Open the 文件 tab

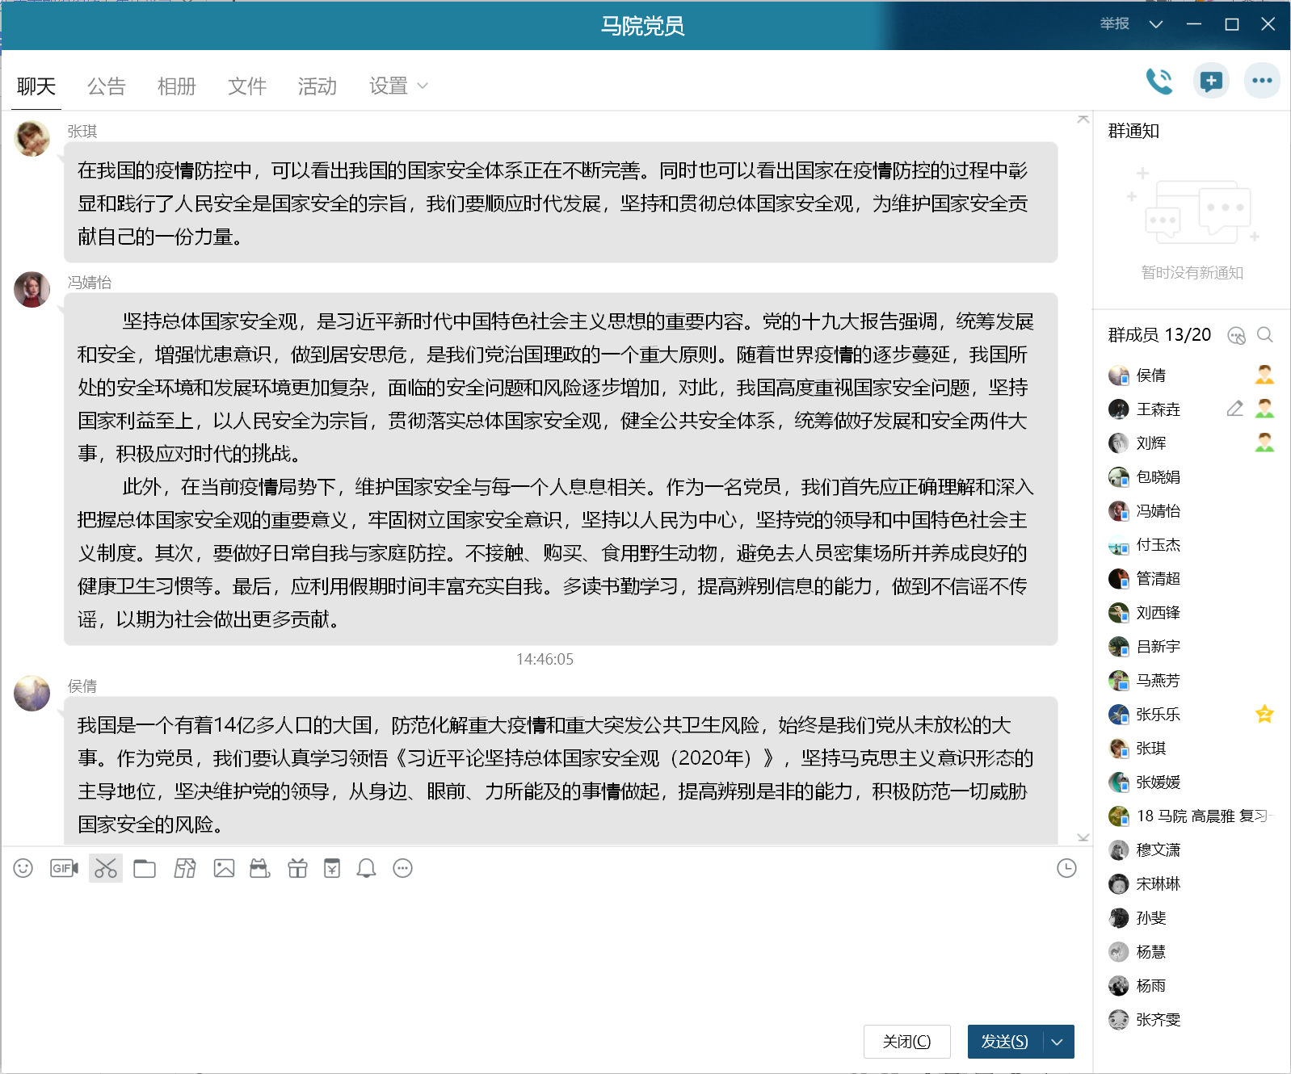(x=246, y=86)
